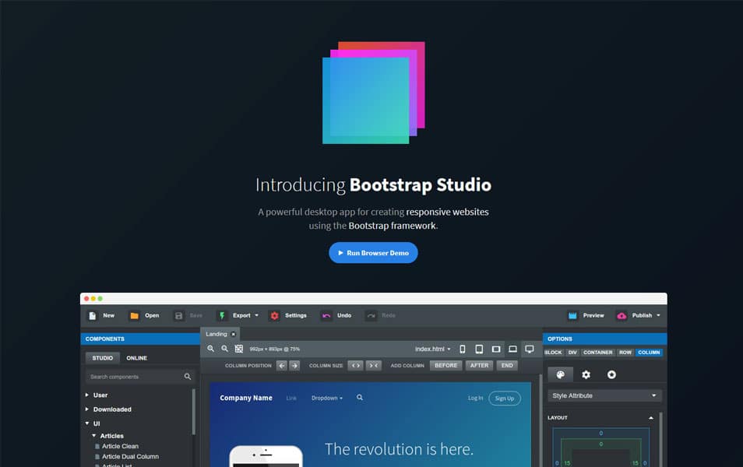743x467 pixels.
Task: Select the Landing tab
Action: [x=216, y=334]
